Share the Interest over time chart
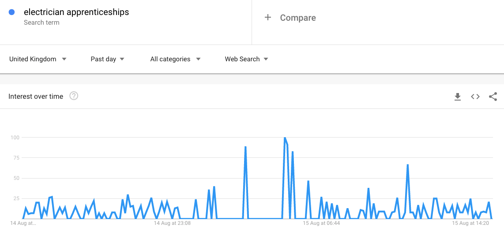 493,97
